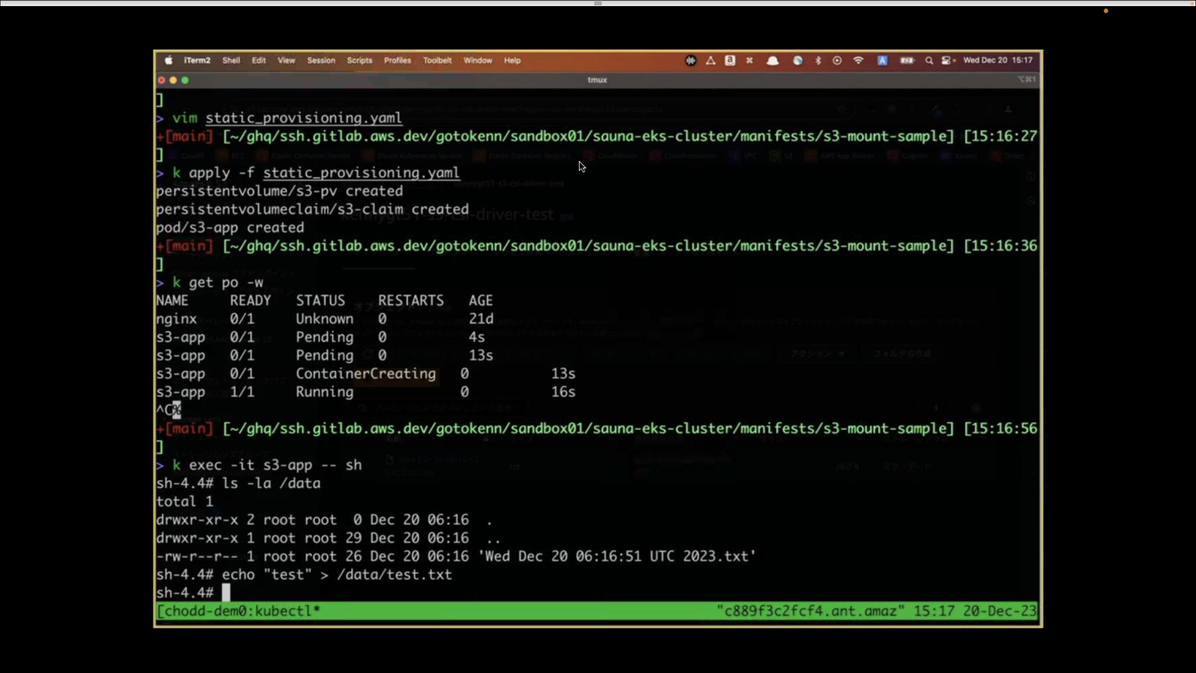Click the Spotlight search magnifier

point(929,60)
